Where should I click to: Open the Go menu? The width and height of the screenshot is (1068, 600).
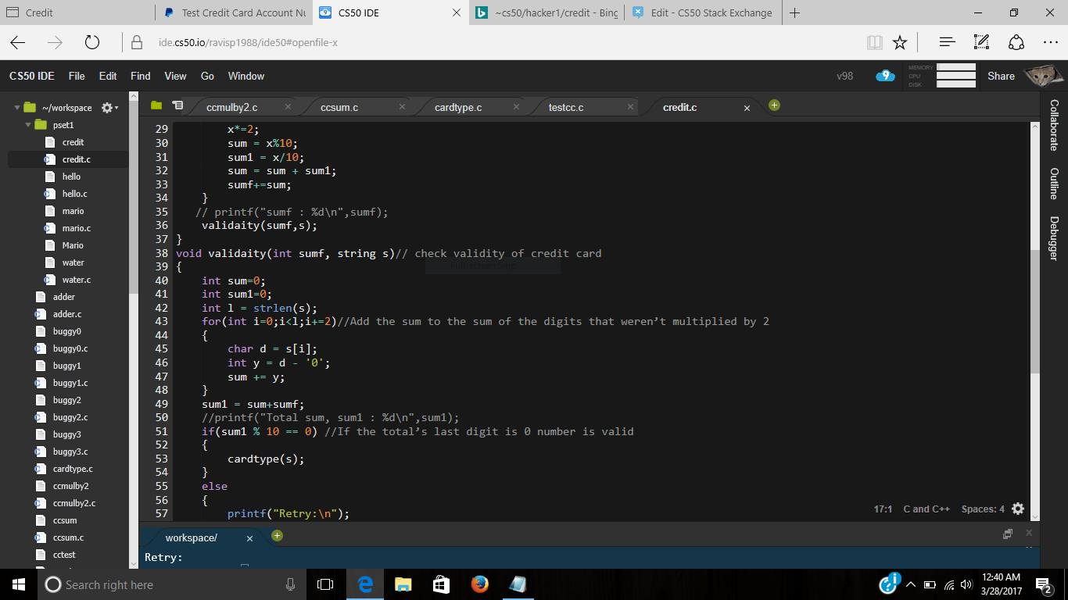207,76
